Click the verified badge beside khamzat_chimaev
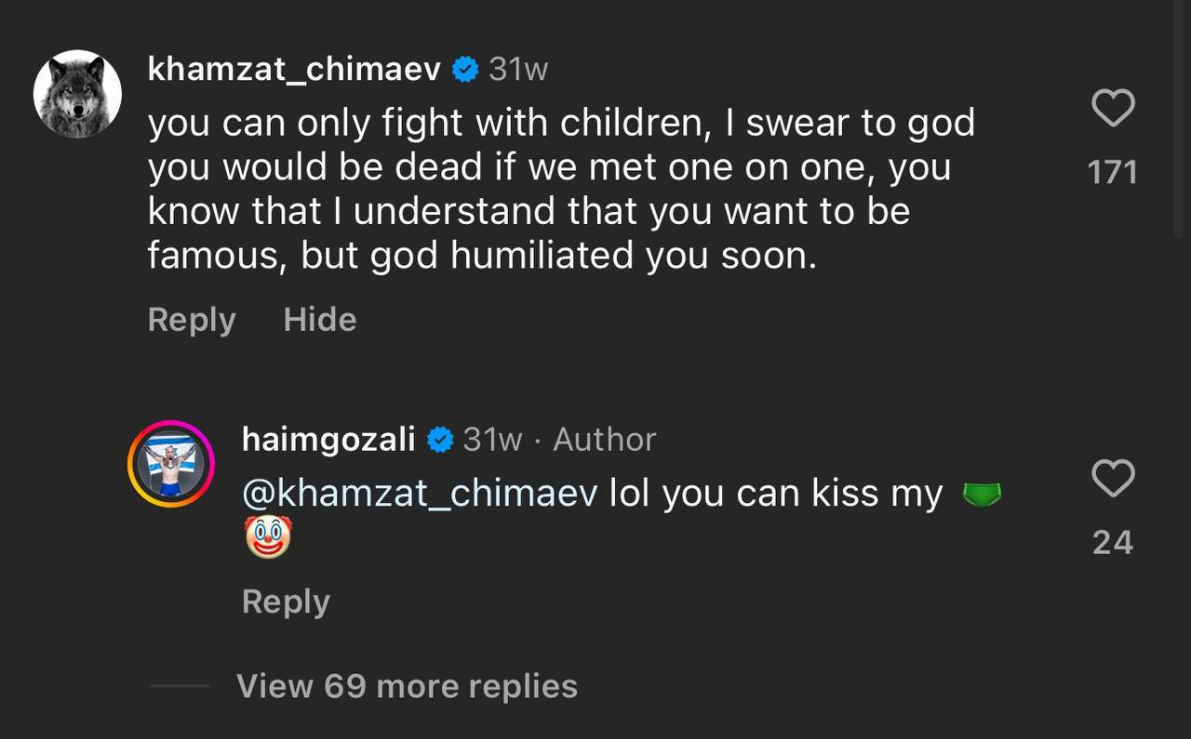The width and height of the screenshot is (1191, 739). [x=465, y=70]
